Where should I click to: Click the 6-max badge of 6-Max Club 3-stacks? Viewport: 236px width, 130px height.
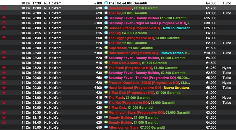pyautogui.click(x=106, y=63)
